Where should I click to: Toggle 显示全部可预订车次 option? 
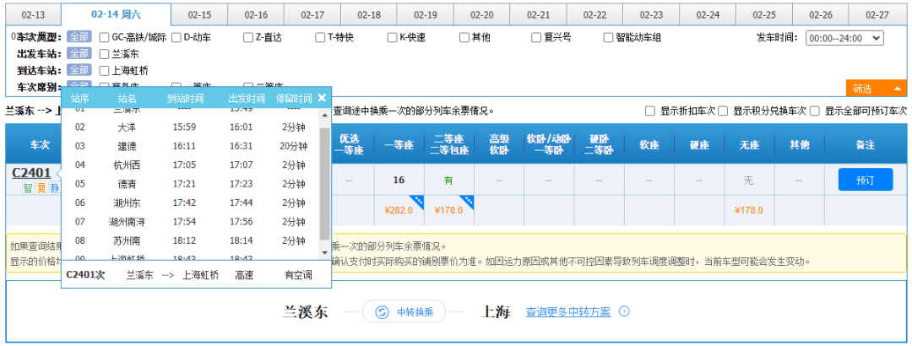[x=816, y=111]
